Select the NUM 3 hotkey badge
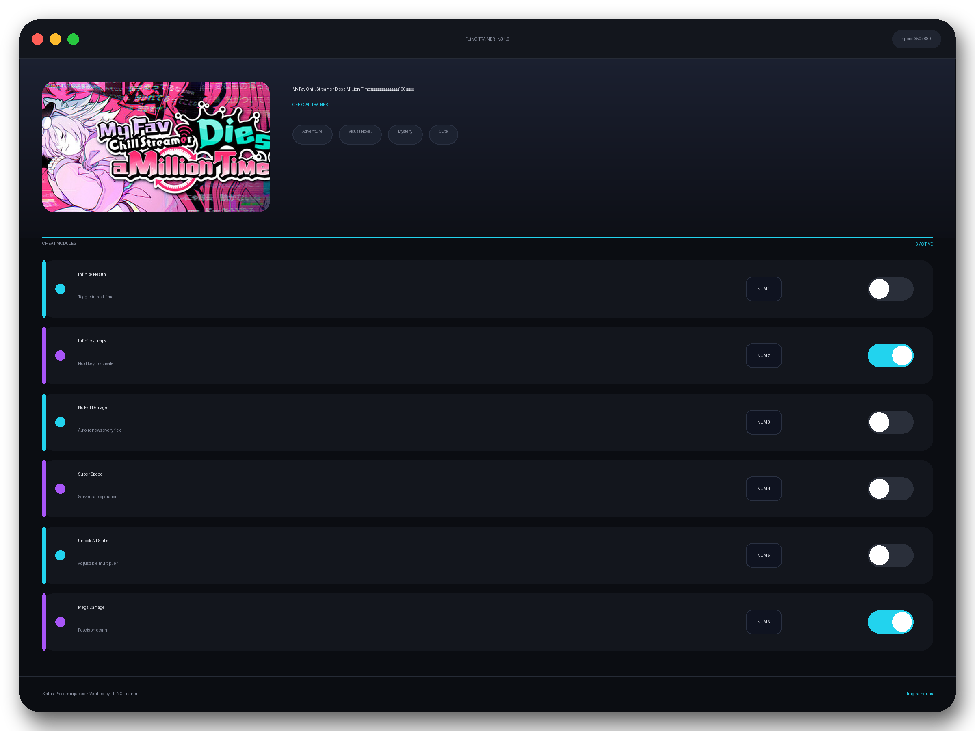 point(763,422)
